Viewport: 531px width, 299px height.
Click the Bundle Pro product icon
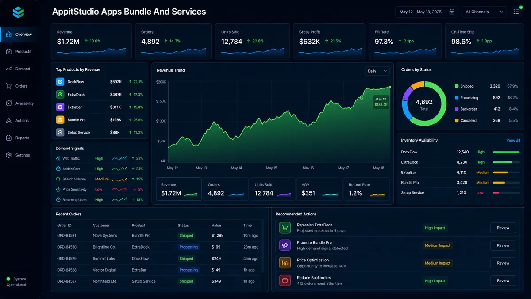[60, 119]
